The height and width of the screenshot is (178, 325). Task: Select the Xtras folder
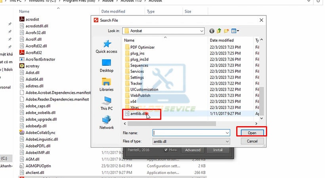click(132, 108)
